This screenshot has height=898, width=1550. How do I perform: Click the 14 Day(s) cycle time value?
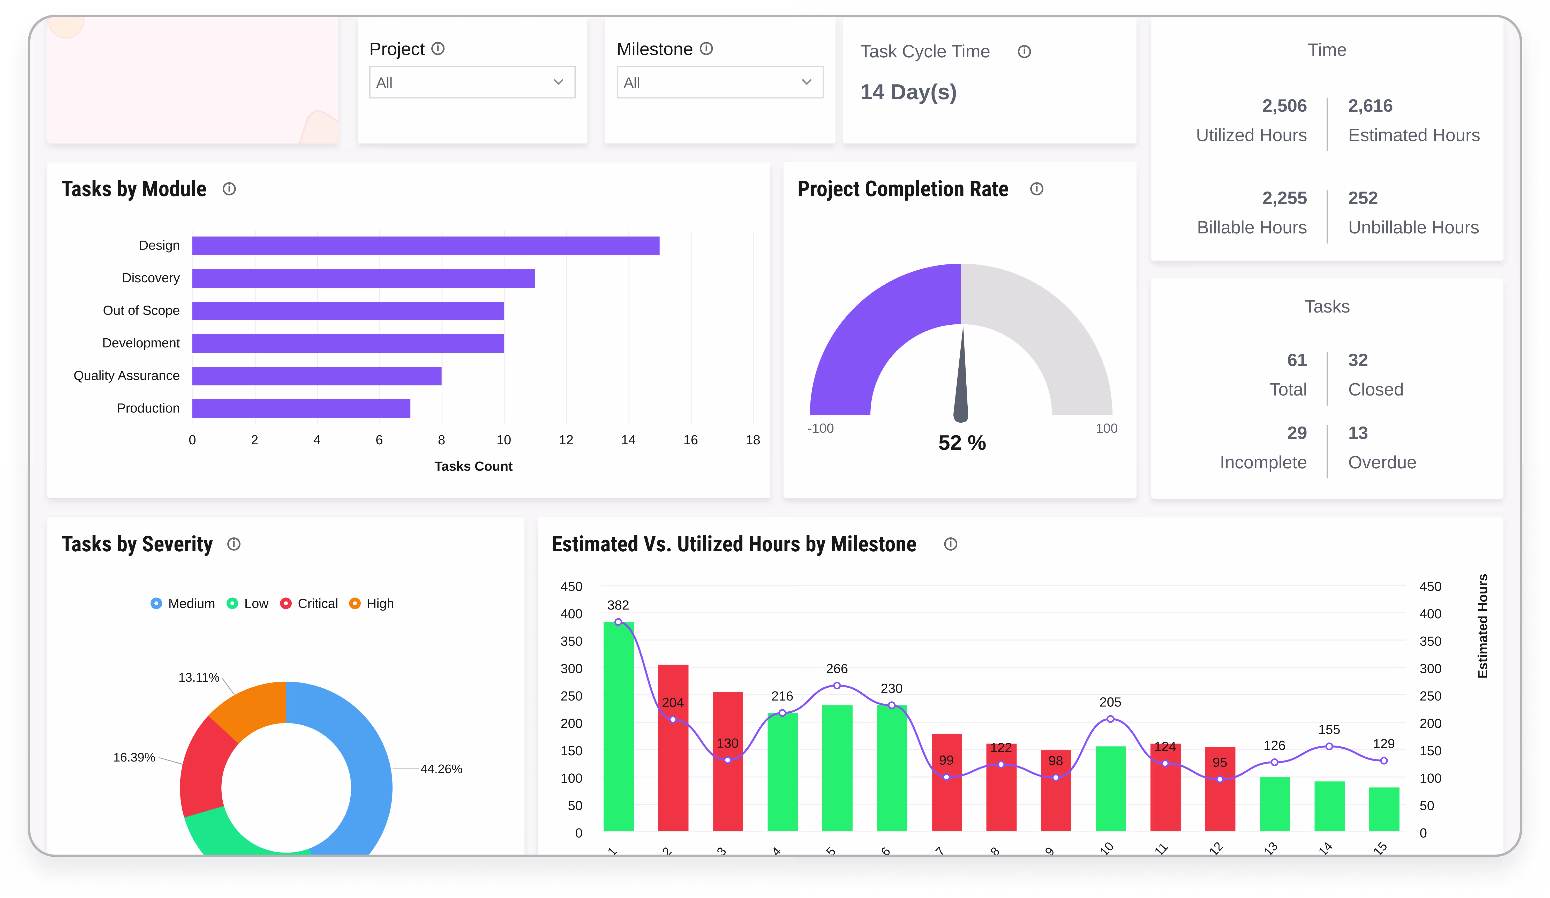[x=908, y=92]
